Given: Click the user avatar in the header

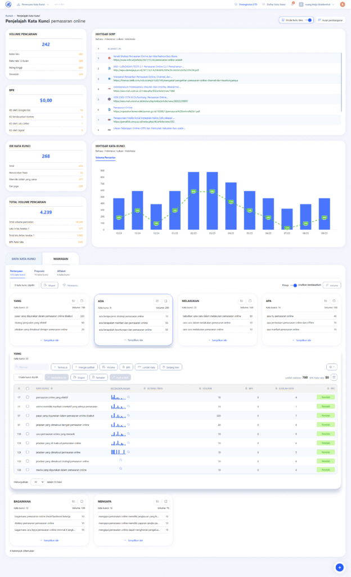Looking at the screenshot, I should pyautogui.click(x=343, y=5).
